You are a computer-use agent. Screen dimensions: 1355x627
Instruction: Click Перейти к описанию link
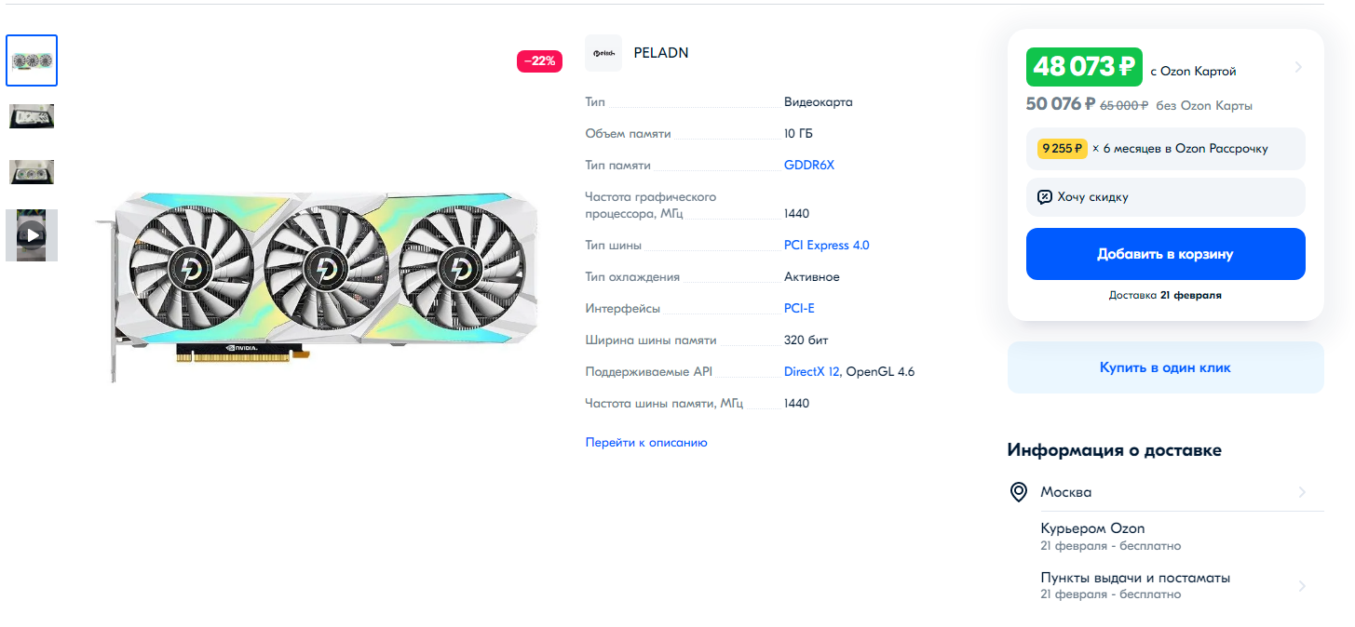pyautogui.click(x=645, y=443)
